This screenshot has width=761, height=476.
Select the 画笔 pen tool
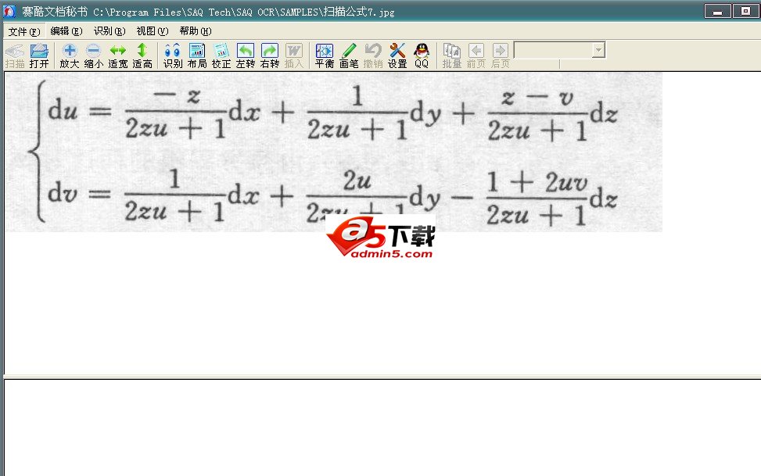coord(349,55)
